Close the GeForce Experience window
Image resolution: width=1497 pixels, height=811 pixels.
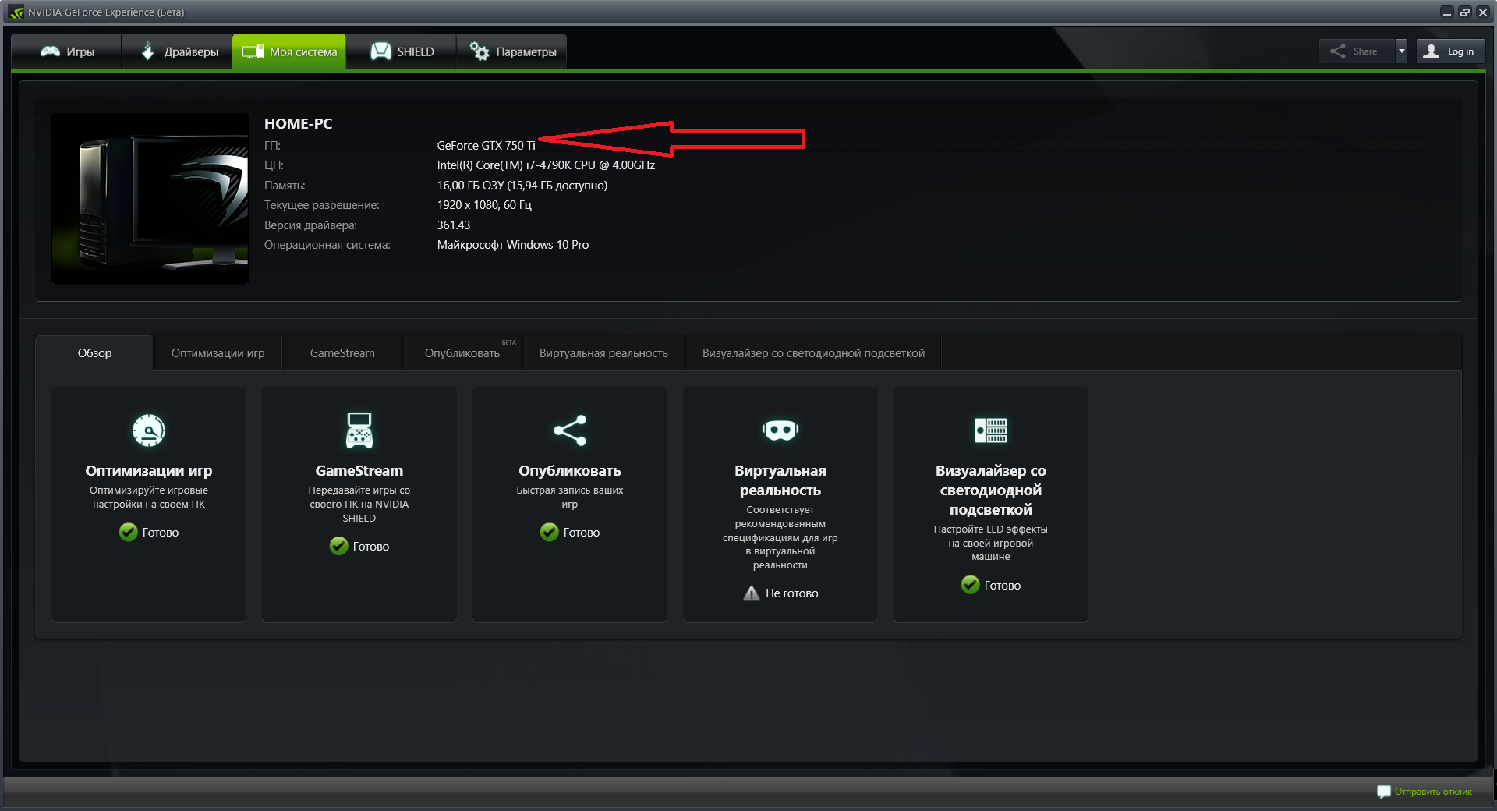point(1483,12)
